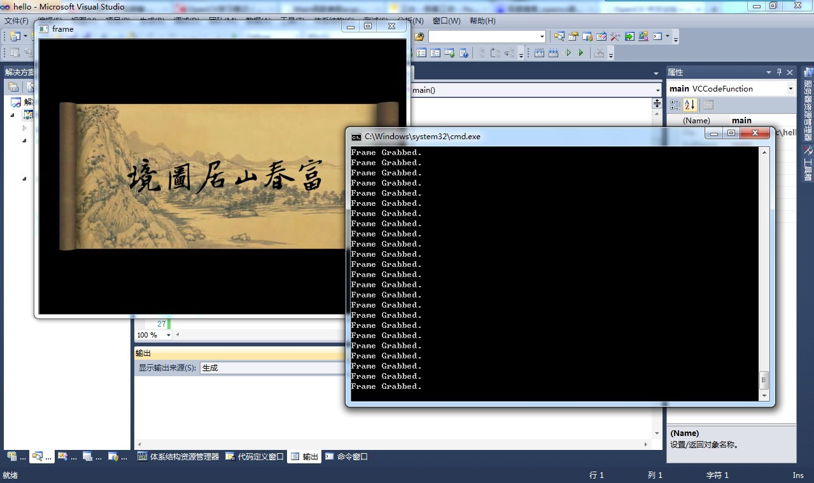Viewport: 814px width, 483px height.
Task: Click the 行 1 status bar entry
Action: (x=596, y=475)
